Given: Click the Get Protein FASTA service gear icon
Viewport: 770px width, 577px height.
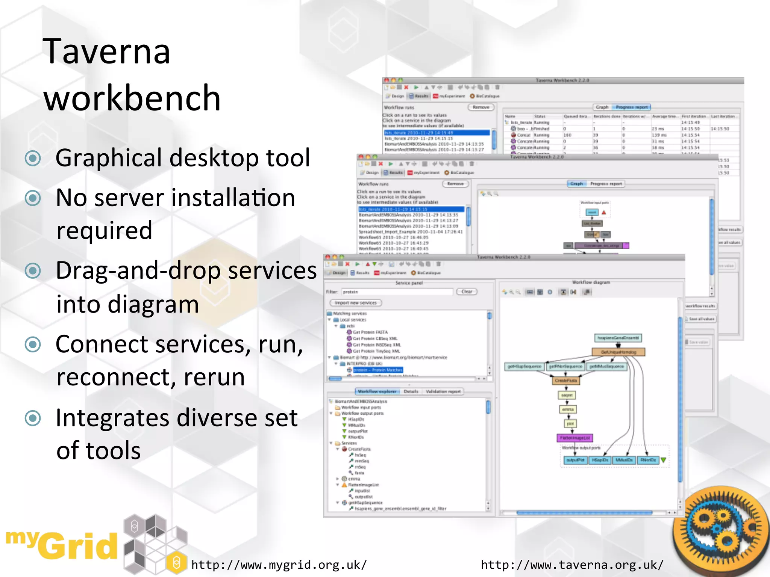Looking at the screenshot, I should [x=349, y=332].
